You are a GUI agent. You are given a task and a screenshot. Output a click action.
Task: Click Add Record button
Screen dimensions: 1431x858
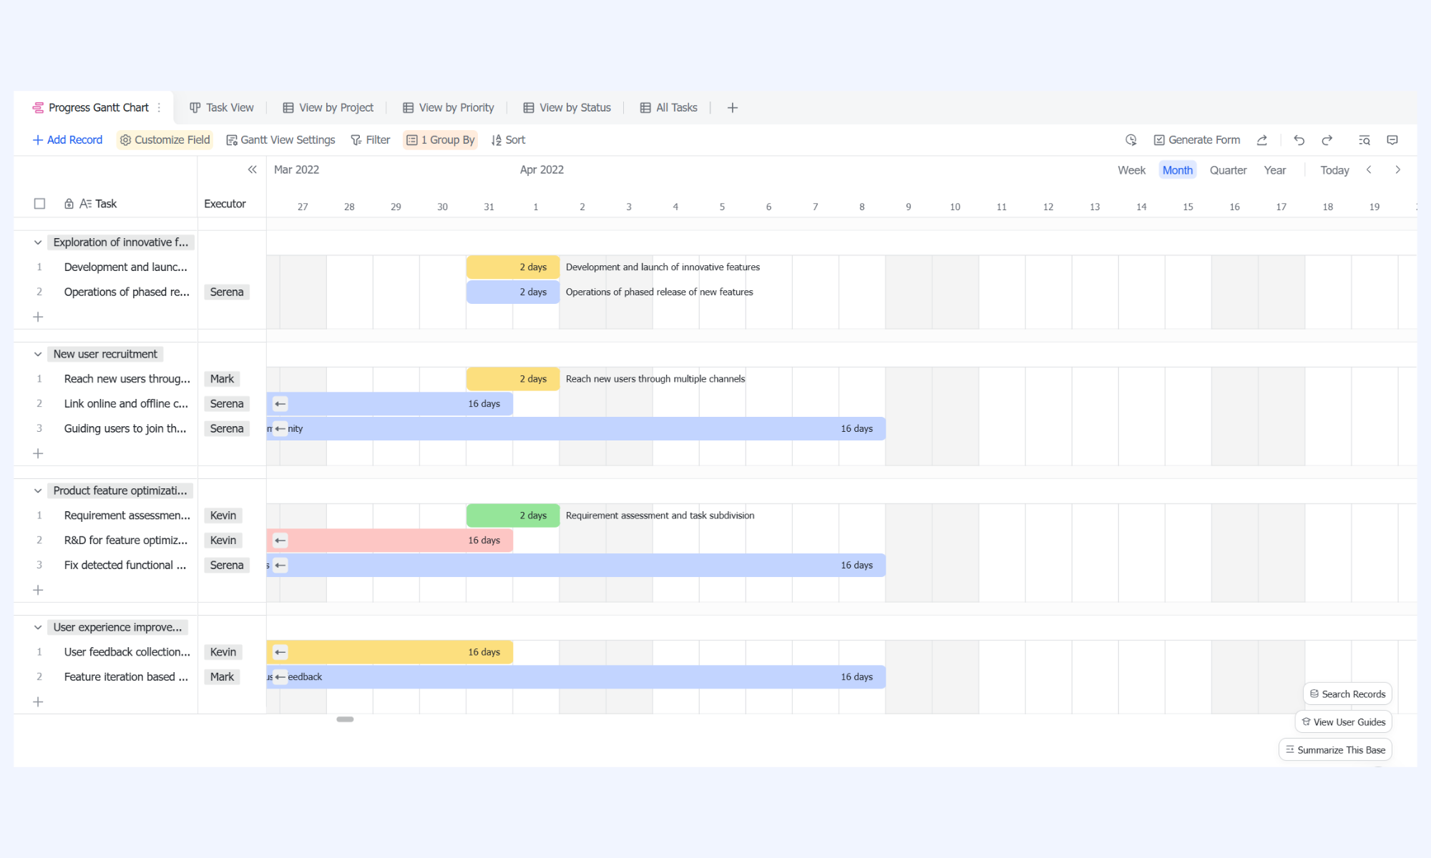click(68, 140)
